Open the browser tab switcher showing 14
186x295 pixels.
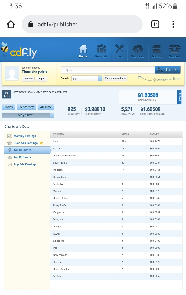coord(155,24)
